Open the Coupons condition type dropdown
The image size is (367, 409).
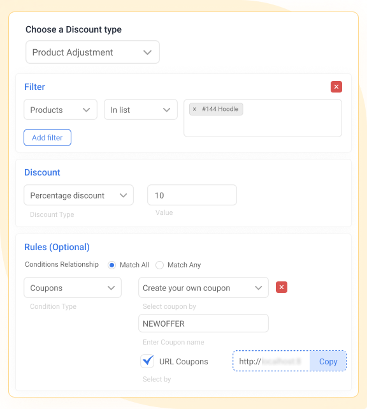click(x=73, y=288)
